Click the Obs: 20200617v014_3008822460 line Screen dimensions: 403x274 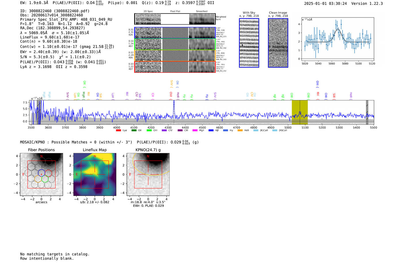[x=52, y=15]
